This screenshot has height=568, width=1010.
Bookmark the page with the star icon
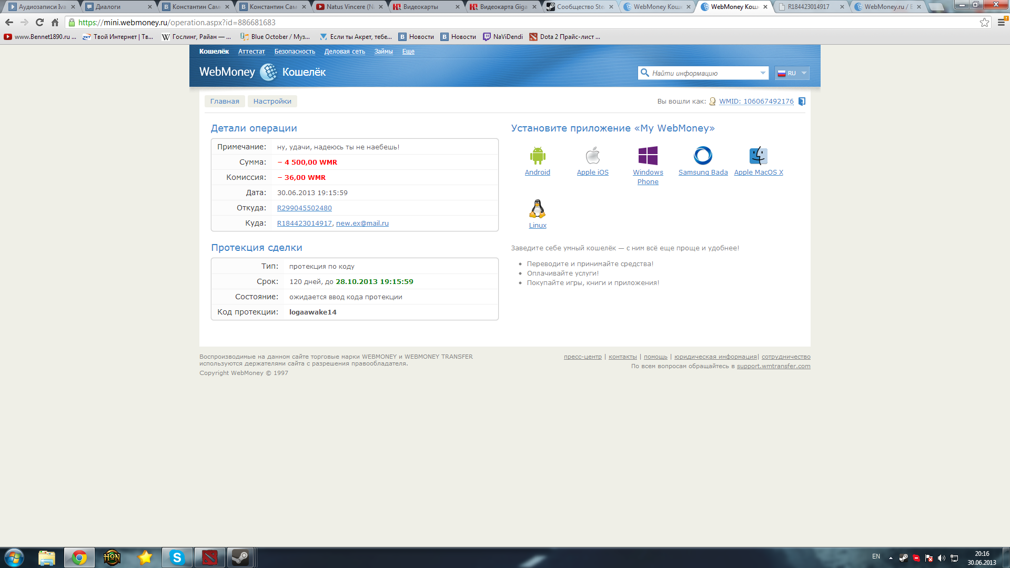click(x=984, y=22)
